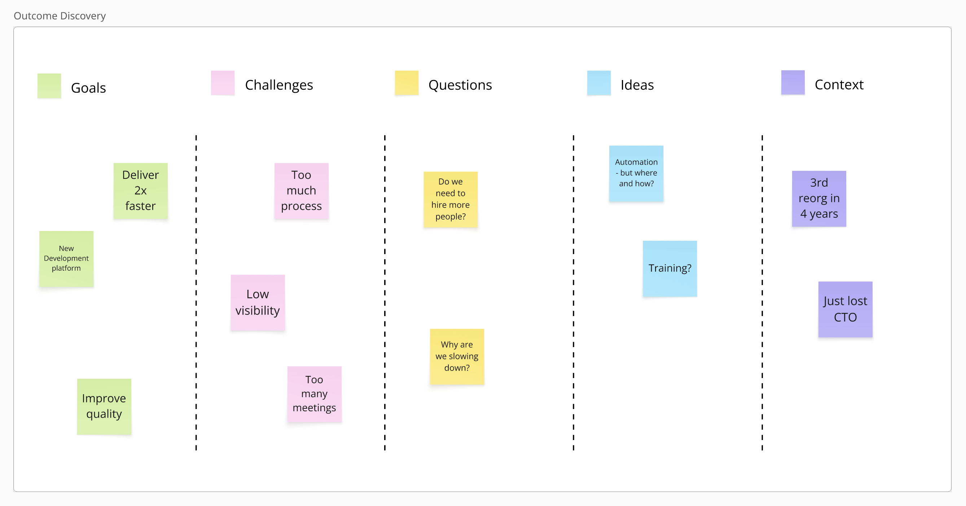Viewport: 966px width, 506px height.
Task: Click the blue Ideas legend swatch
Action: tap(599, 83)
